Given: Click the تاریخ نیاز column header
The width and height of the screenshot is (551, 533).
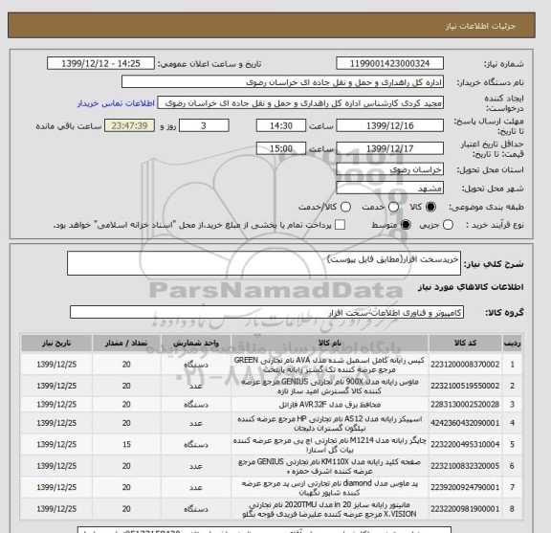Looking at the screenshot, I should click(56, 344).
